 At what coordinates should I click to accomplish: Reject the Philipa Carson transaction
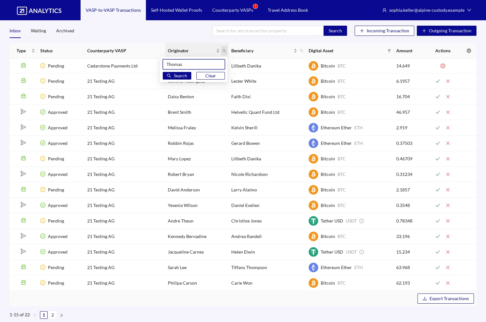point(448,283)
